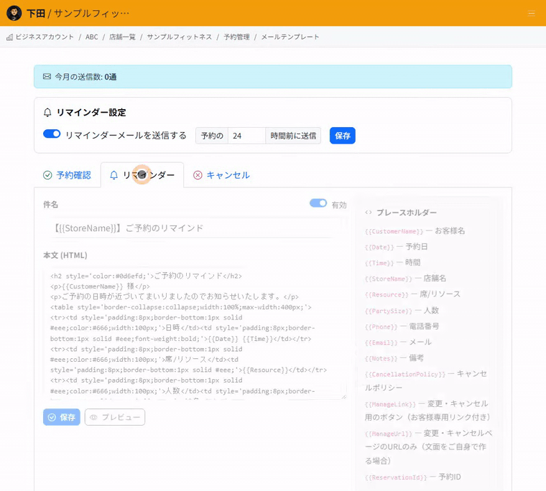
Task: Click the envelope icon in send count banner
Action: tap(47, 77)
